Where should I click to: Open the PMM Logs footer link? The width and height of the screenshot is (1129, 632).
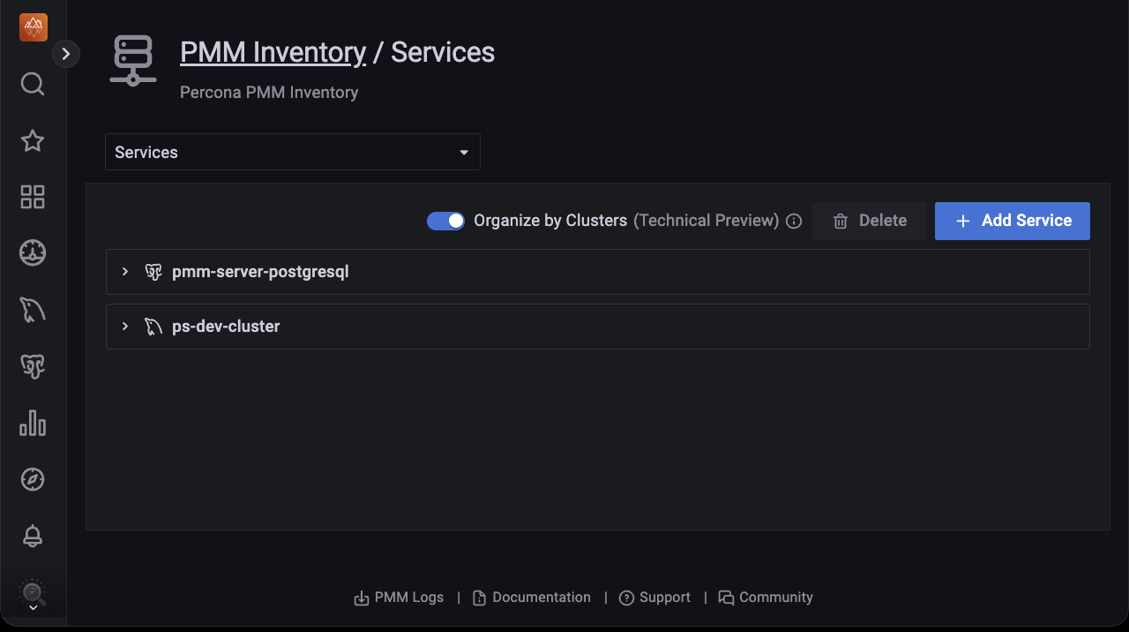point(399,598)
